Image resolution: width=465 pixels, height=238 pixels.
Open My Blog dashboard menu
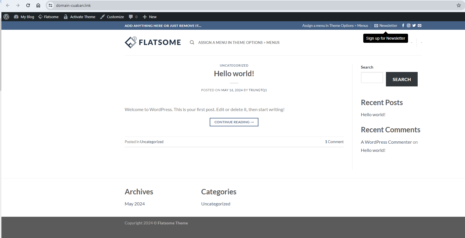coord(24,17)
